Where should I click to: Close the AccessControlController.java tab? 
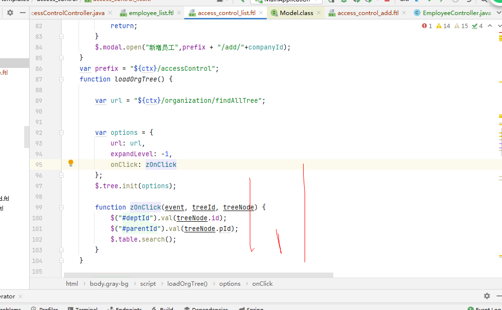(x=110, y=13)
